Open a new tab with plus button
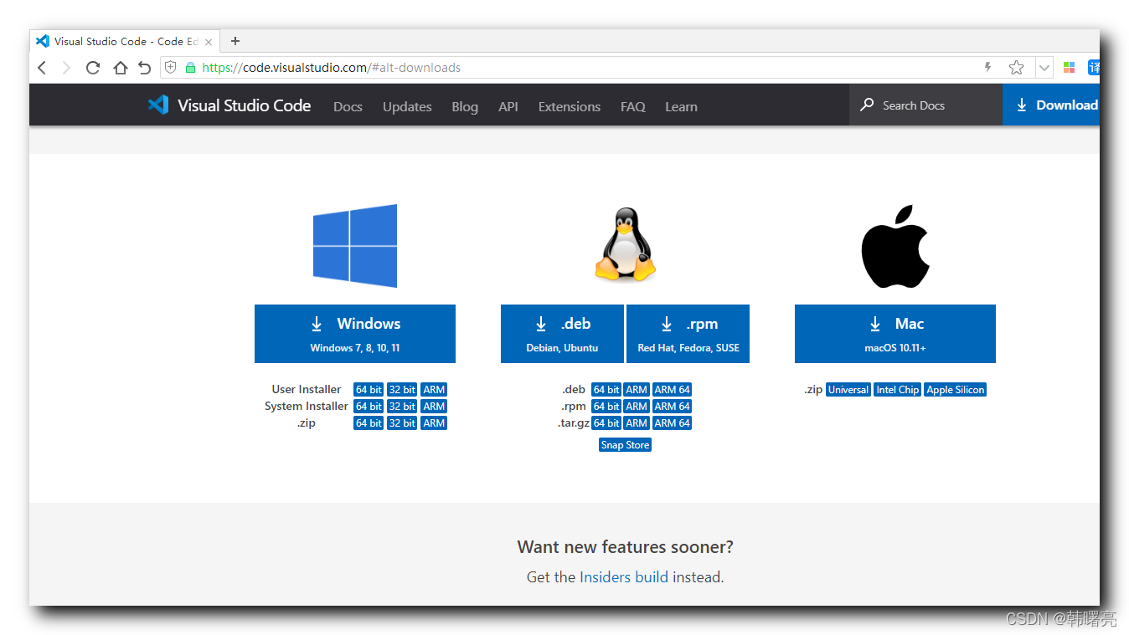This screenshot has width=1129, height=635. 235,41
